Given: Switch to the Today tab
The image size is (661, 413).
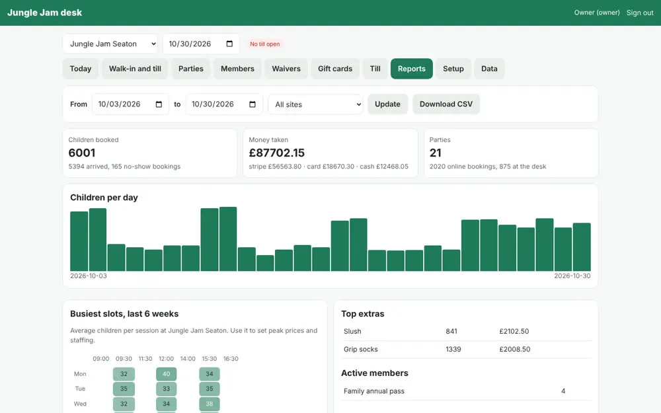Looking at the screenshot, I should click(81, 69).
